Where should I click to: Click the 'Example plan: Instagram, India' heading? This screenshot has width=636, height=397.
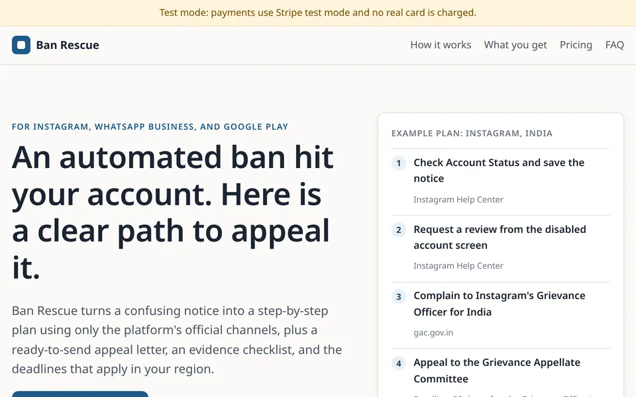point(472,133)
